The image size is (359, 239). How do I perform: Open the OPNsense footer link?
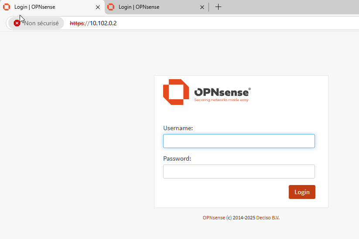click(214, 218)
